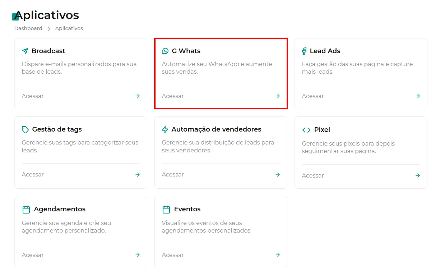This screenshot has width=440, height=280.
Task: Click the arrow icon in Eventos card
Action: [278, 255]
